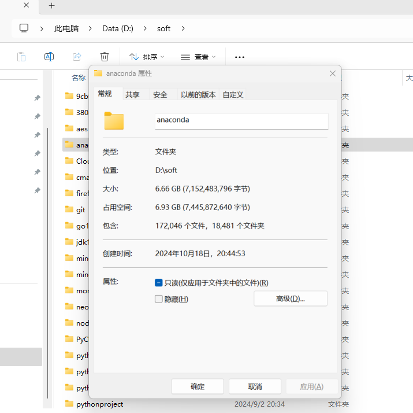Select the go1 folder row

(76, 226)
